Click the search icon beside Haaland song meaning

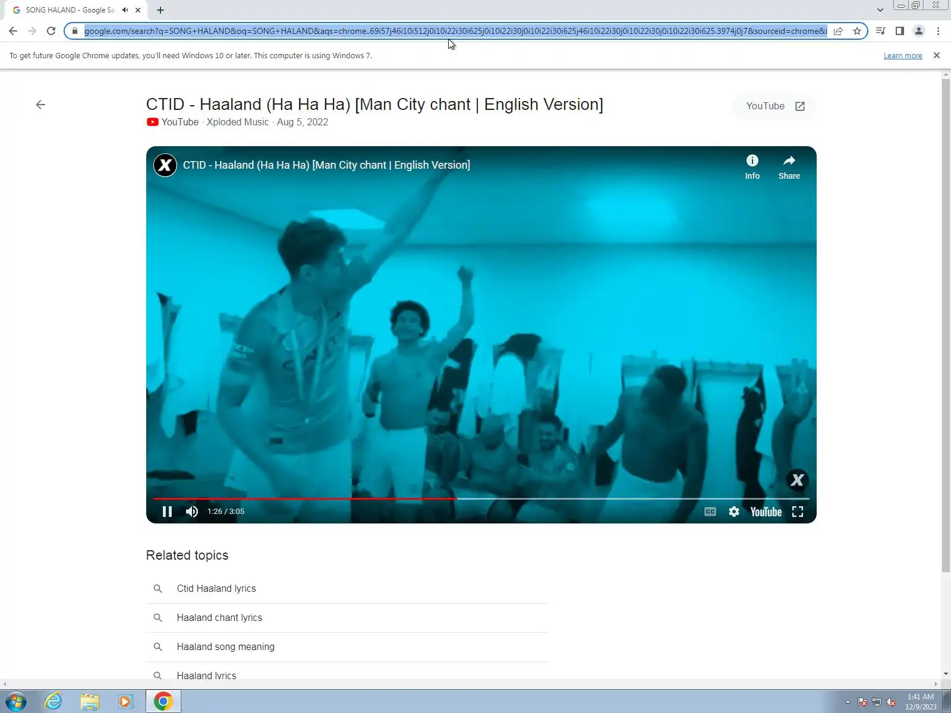158,647
